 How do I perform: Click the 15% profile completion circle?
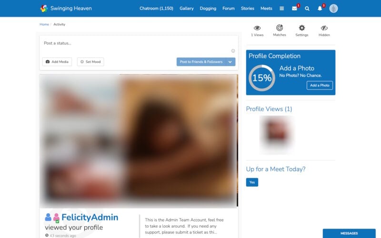click(x=261, y=78)
